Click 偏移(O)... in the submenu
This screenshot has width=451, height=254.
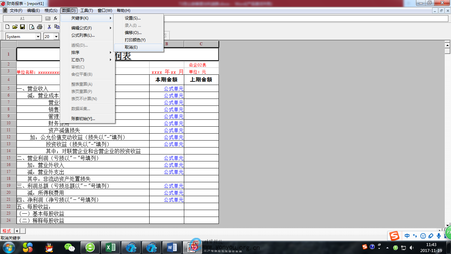138,33
